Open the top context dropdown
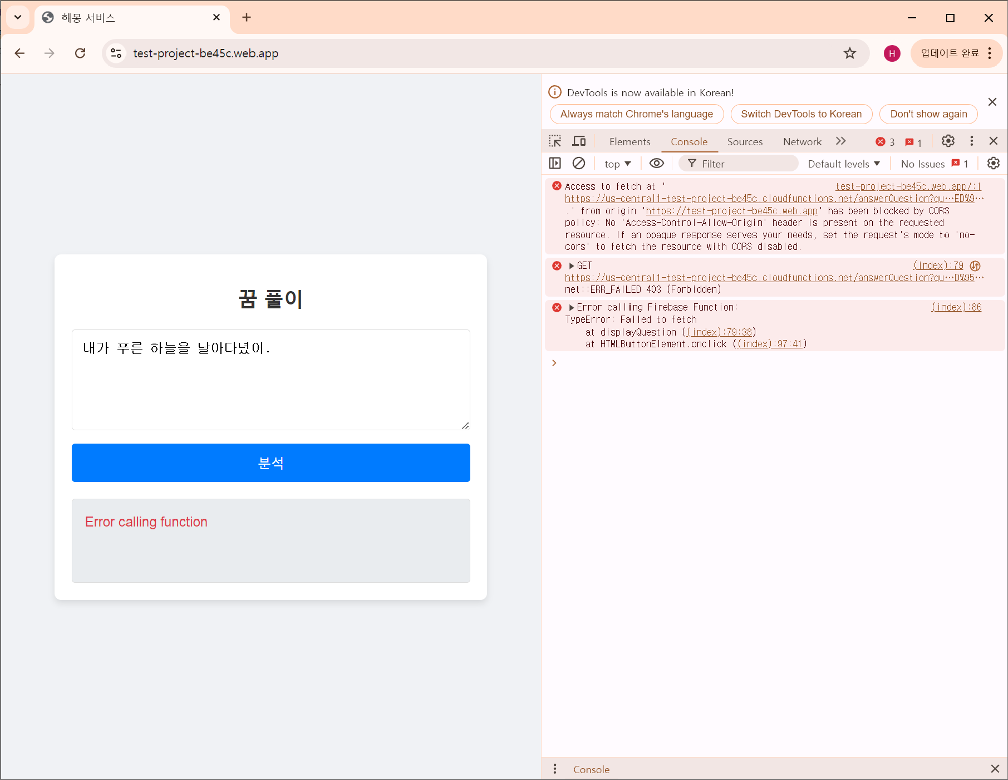 [x=617, y=164]
